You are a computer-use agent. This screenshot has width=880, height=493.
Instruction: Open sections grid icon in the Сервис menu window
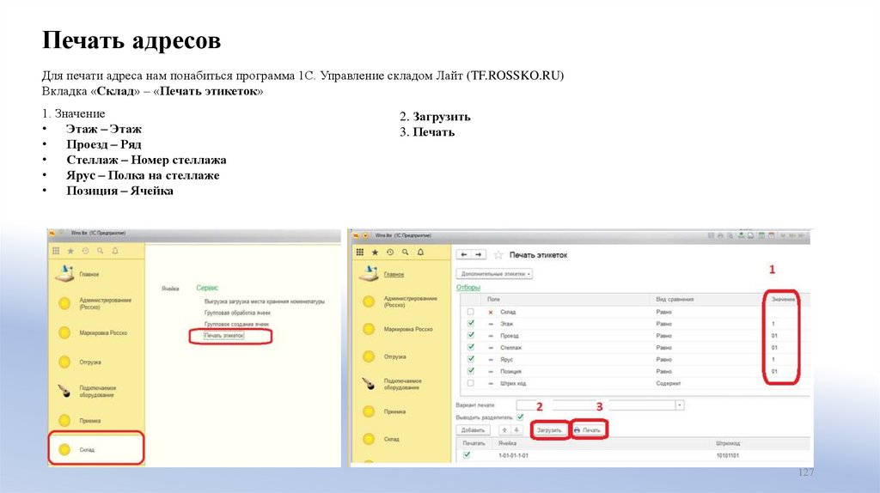(x=56, y=251)
